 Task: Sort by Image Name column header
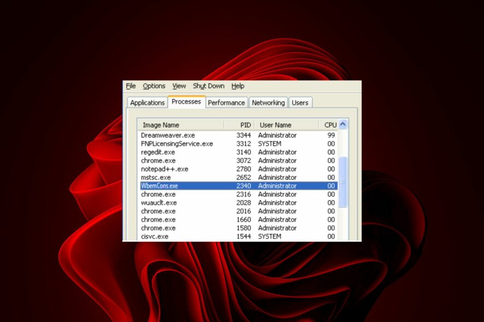tap(181, 125)
